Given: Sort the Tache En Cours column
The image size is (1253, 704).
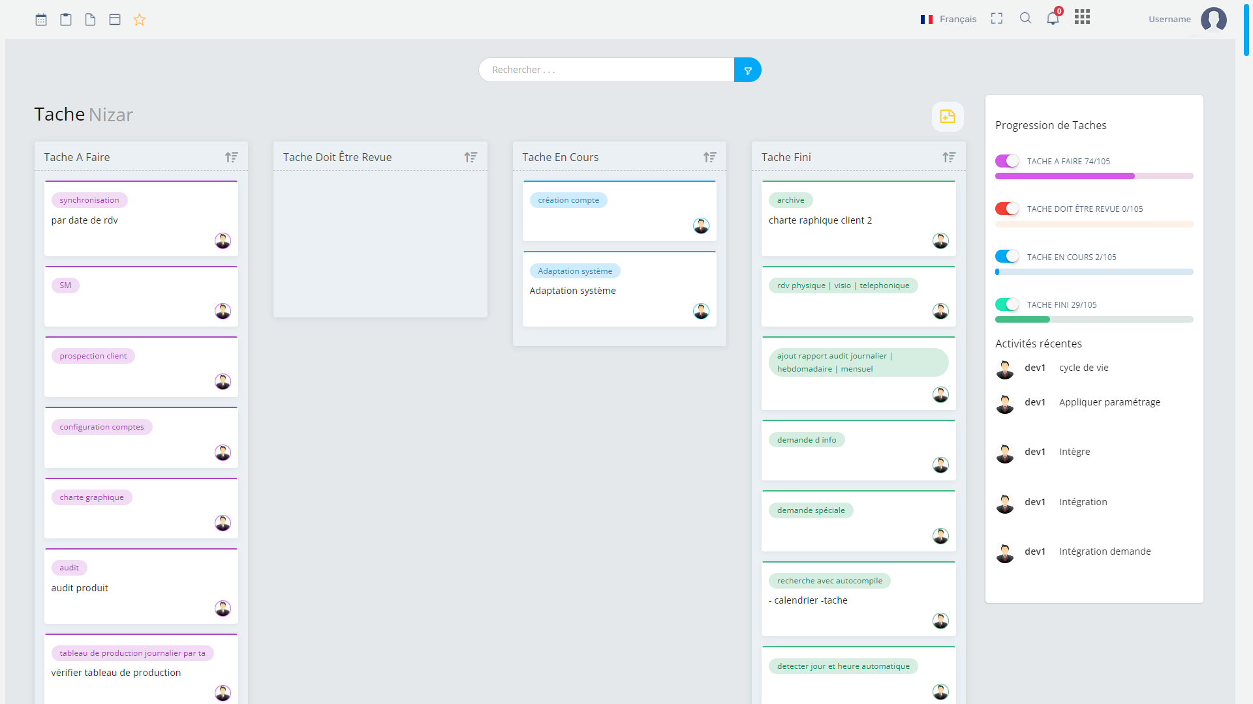Looking at the screenshot, I should [x=710, y=157].
